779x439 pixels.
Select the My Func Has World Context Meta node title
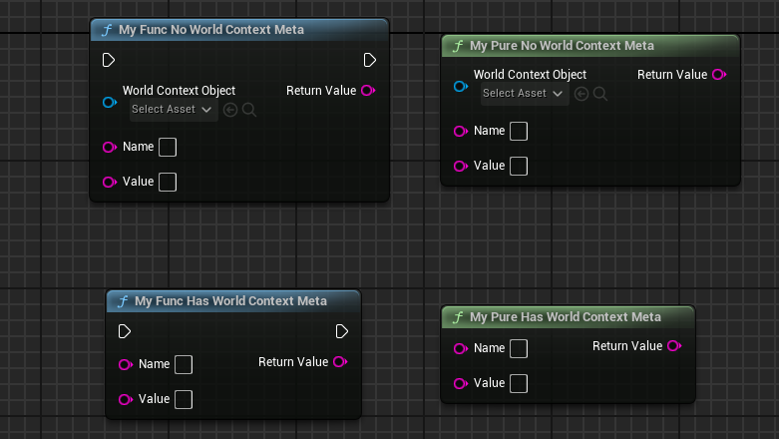pyautogui.click(x=230, y=300)
